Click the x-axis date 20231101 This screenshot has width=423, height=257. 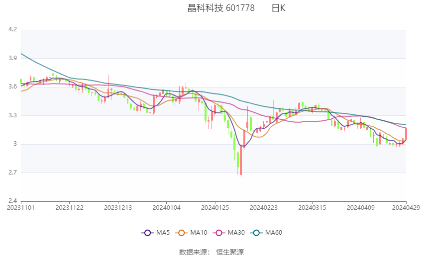(21, 208)
